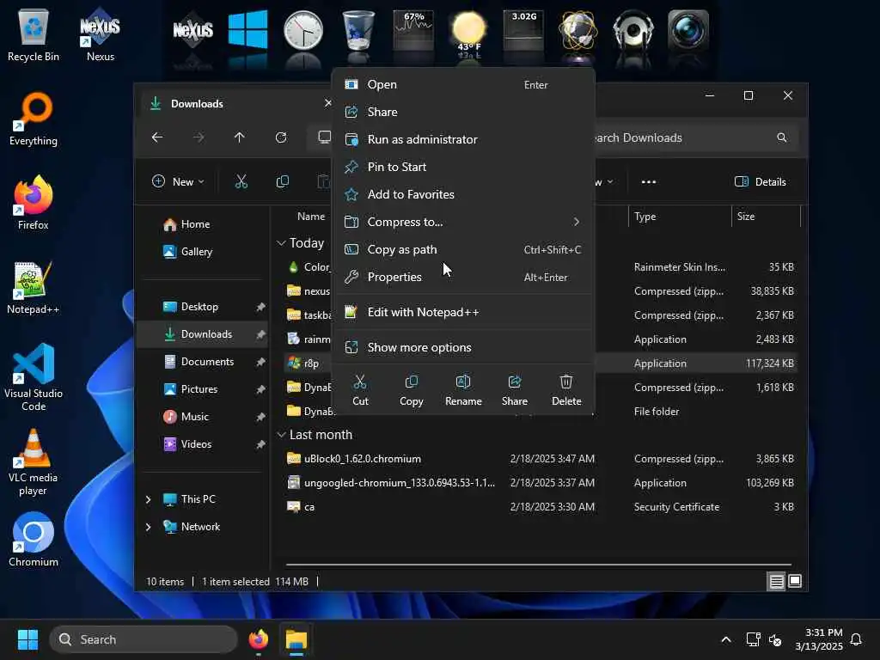Choose Copy as path

click(463, 249)
